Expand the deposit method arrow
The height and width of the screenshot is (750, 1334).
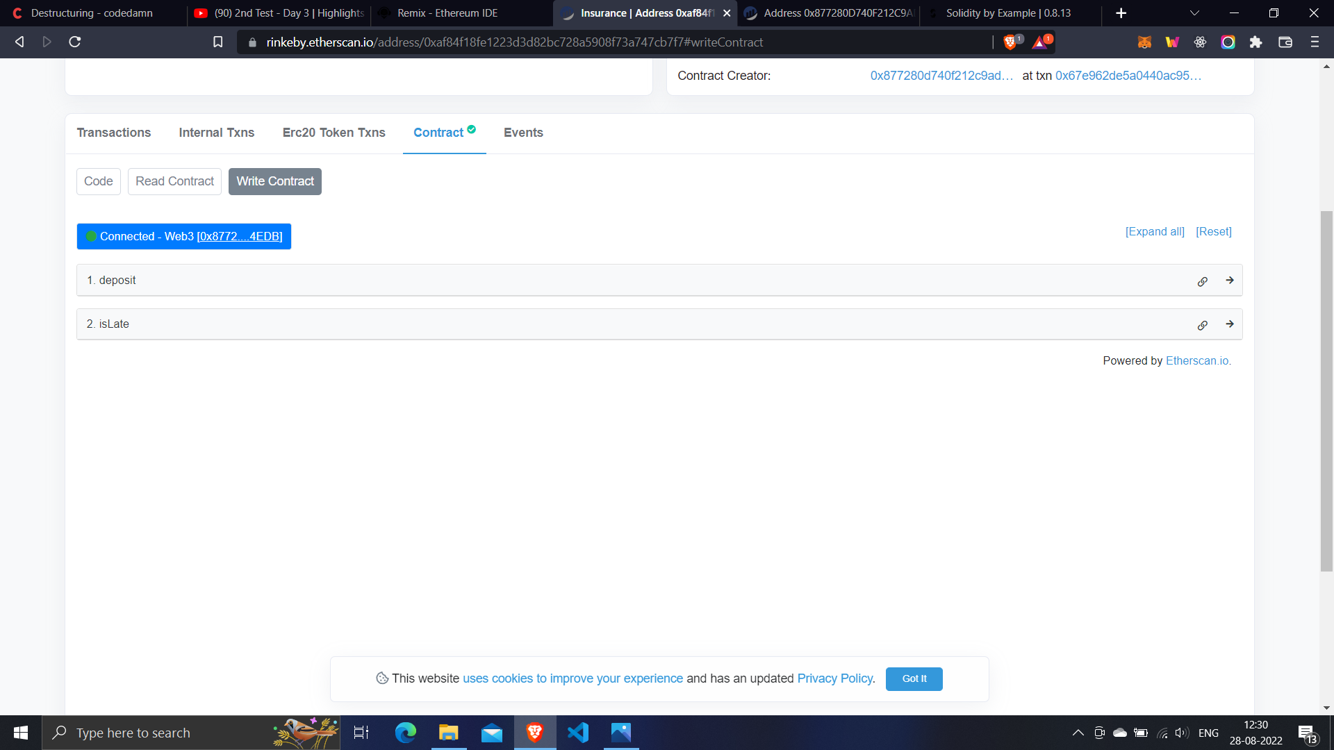point(1230,281)
